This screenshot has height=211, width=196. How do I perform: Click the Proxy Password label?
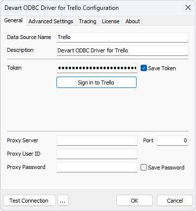26,167
